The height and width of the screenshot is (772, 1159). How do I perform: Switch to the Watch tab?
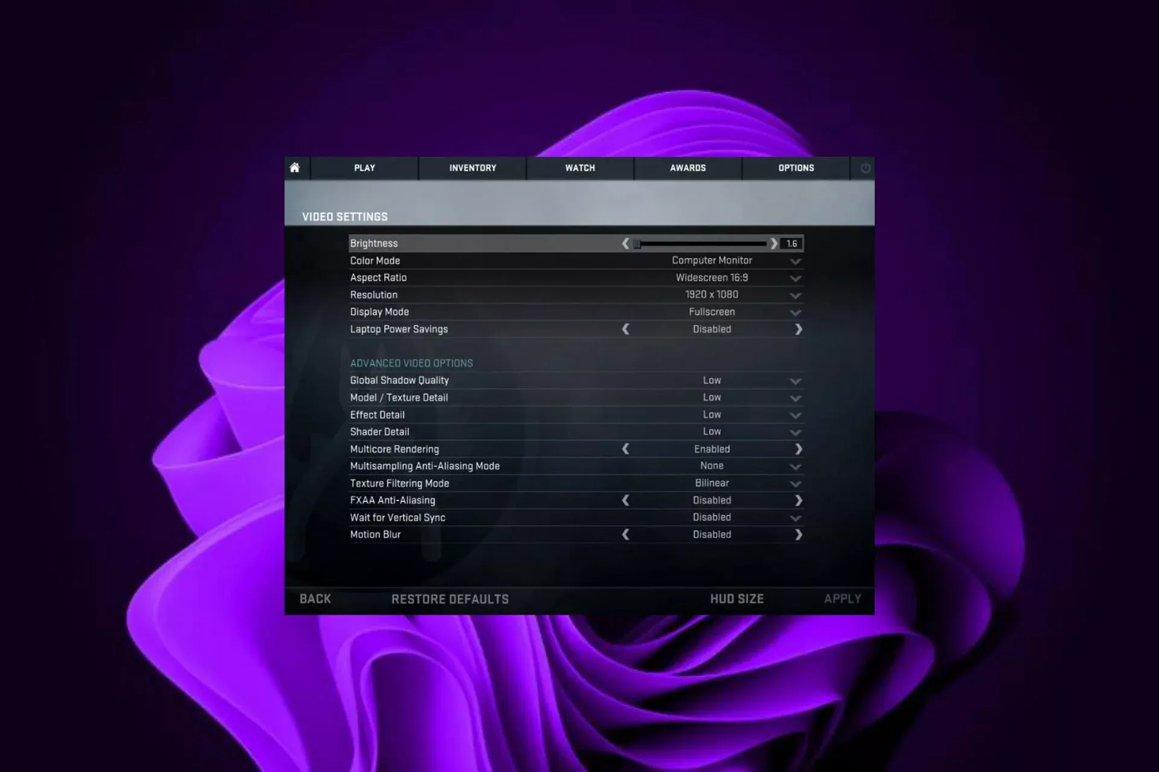pyautogui.click(x=580, y=168)
